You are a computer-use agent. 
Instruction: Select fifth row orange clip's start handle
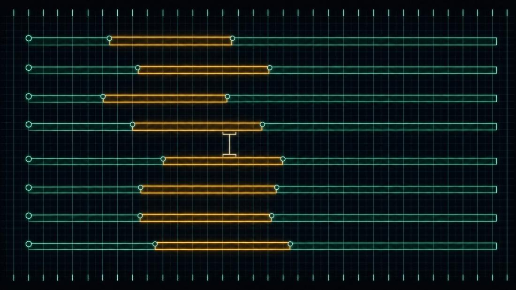click(163, 159)
